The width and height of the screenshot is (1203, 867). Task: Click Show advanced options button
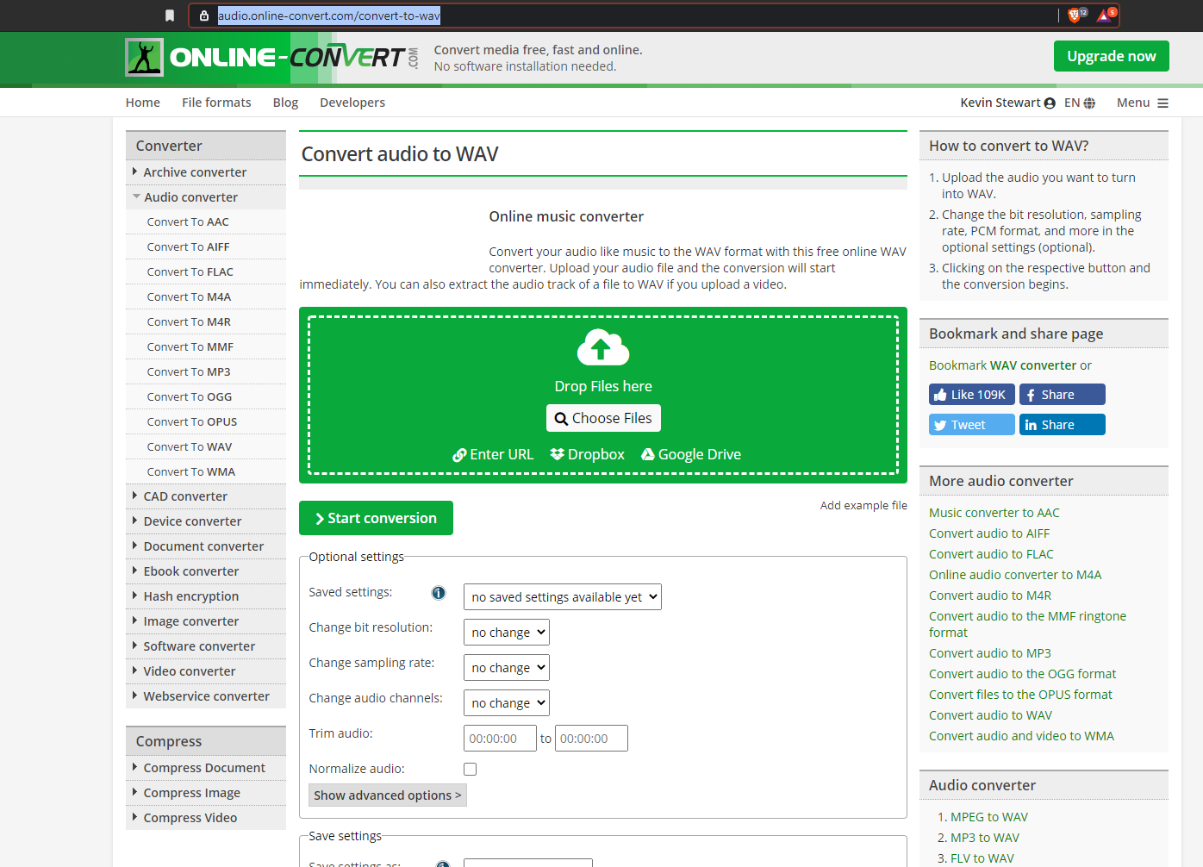(388, 795)
